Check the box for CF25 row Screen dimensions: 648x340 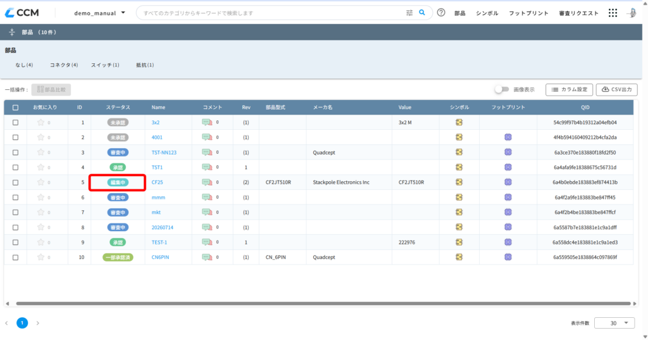15,182
